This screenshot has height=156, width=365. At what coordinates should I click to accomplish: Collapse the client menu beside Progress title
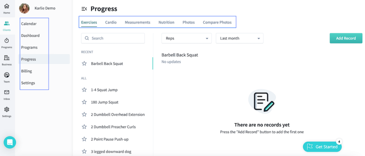(84, 9)
